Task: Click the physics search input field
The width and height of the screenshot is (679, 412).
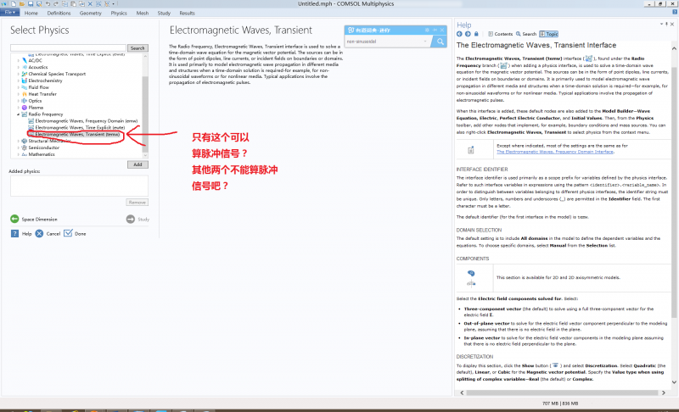Action: (69, 48)
